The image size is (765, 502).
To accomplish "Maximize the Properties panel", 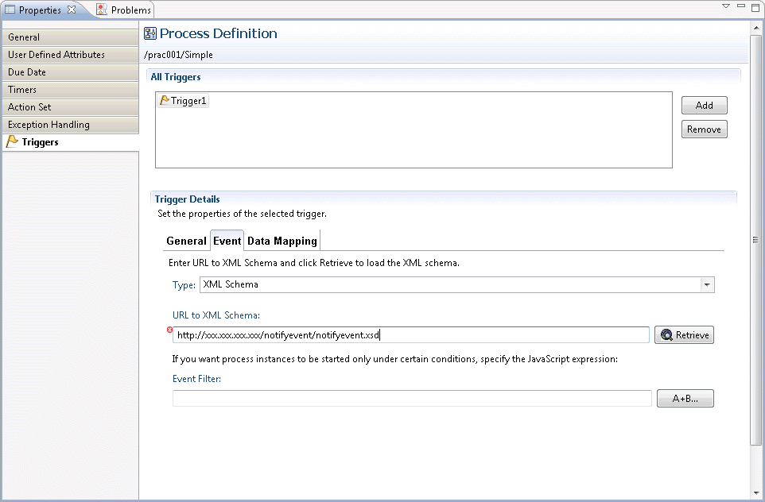I will click(755, 7).
